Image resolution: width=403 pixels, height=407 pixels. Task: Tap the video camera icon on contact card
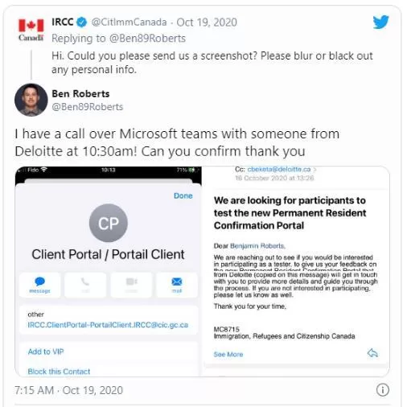point(131,282)
